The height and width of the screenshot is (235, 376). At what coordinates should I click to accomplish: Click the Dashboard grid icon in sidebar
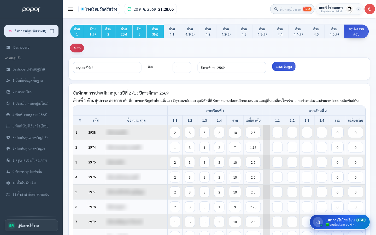point(8,47)
